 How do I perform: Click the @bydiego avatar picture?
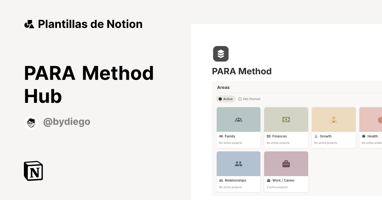(x=31, y=123)
